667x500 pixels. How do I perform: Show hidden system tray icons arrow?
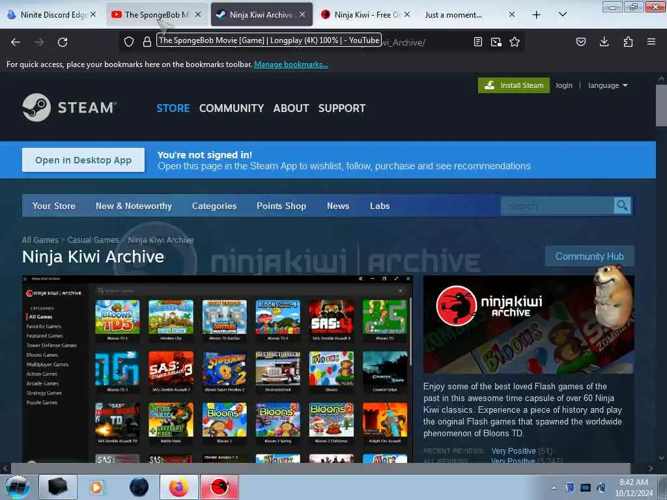coord(554,488)
